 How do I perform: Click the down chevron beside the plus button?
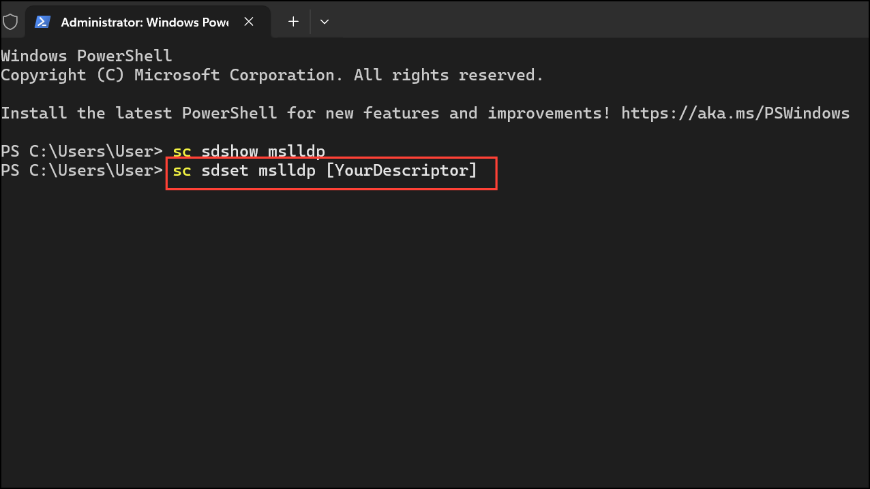point(325,21)
